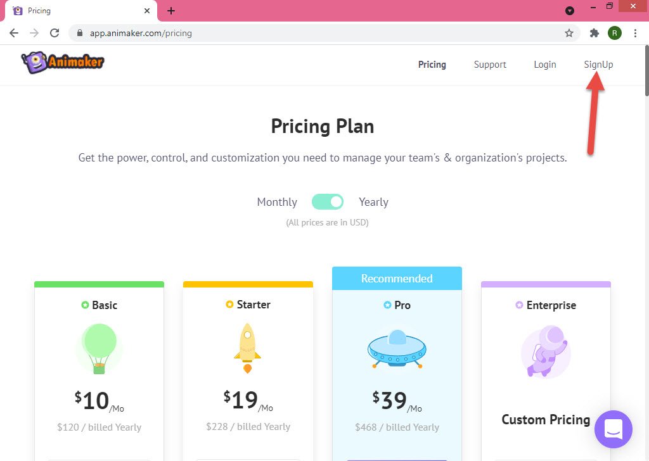Screen dimensions: 649x461
Task: Click the Pro plan UFO illustration
Action: click(x=397, y=348)
